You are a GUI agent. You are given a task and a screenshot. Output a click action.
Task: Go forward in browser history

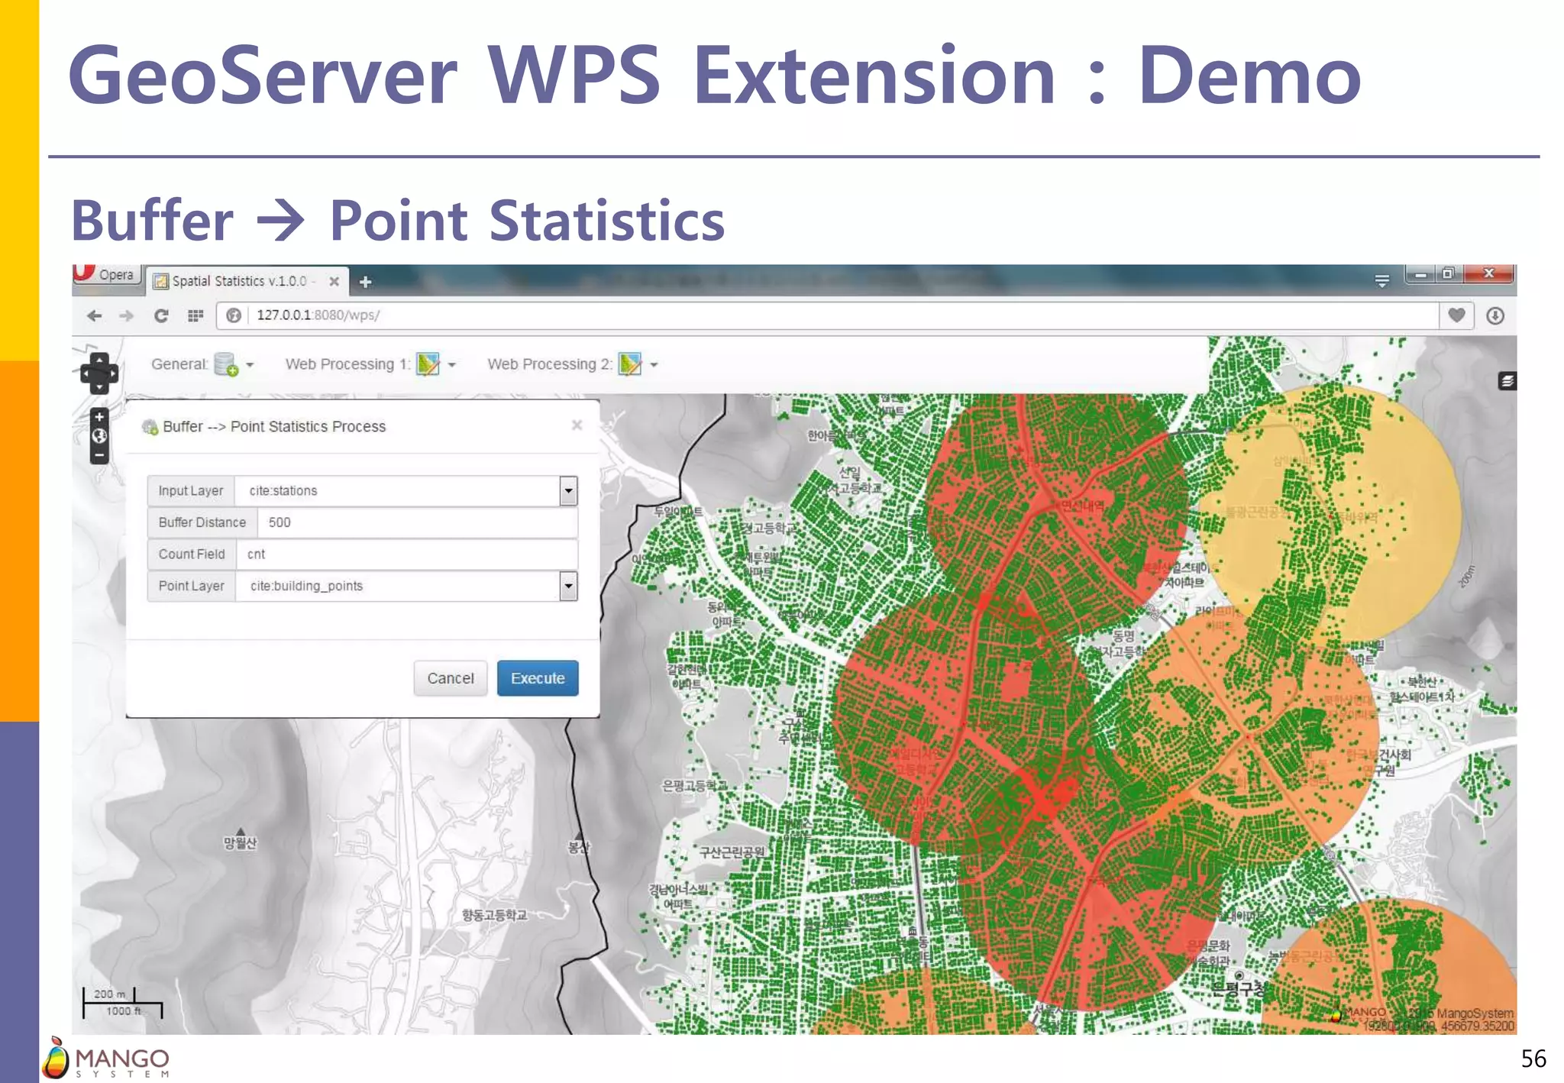[x=127, y=315]
